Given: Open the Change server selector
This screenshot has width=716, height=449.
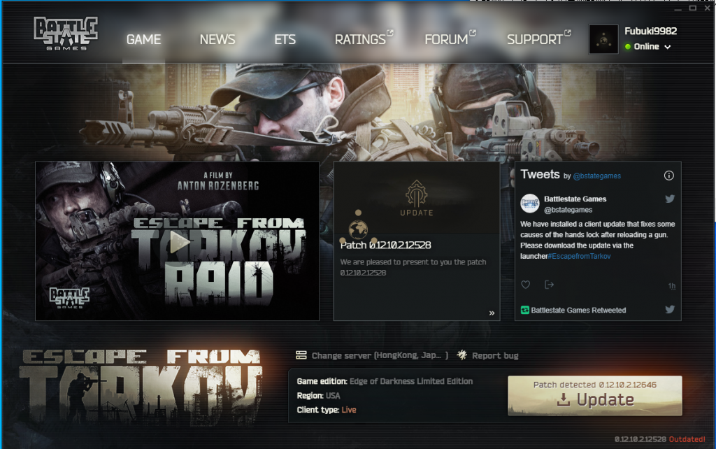Looking at the screenshot, I should click(372, 355).
